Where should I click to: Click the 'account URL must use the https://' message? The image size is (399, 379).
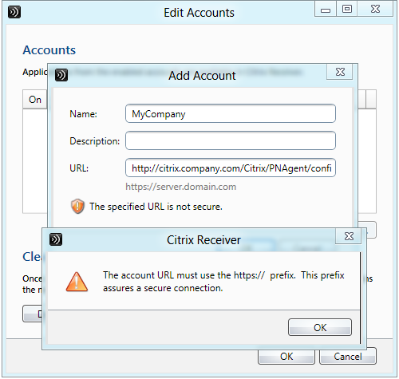223,282
